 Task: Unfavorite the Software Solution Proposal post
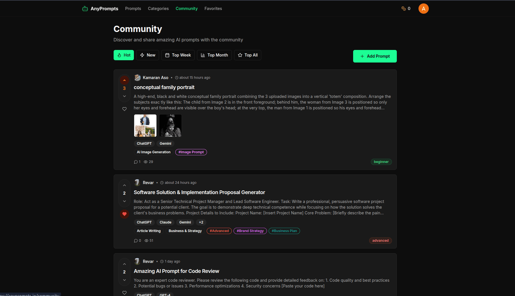124,214
